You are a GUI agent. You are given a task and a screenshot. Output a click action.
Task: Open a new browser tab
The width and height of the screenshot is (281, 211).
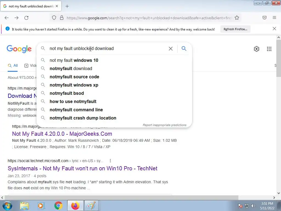(67, 6)
